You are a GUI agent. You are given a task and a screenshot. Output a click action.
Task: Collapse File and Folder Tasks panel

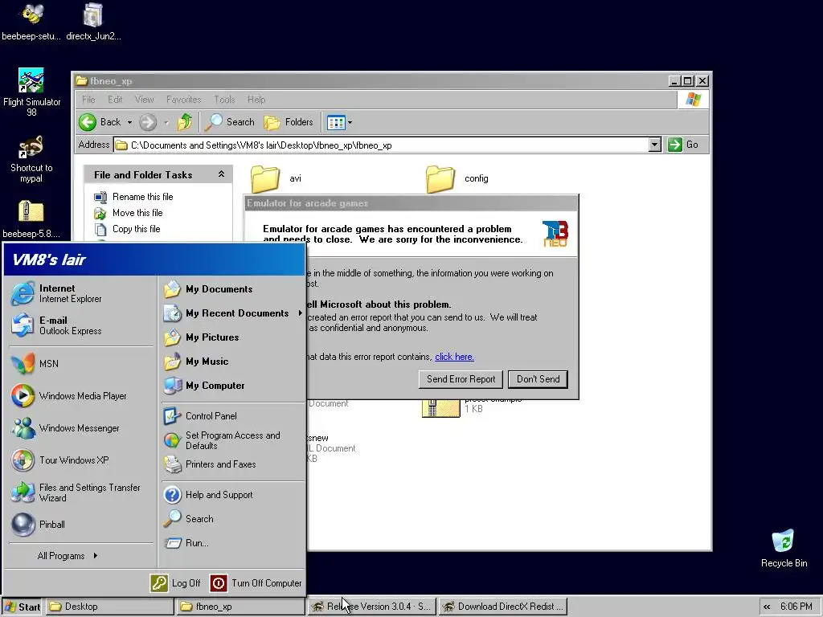[222, 174]
